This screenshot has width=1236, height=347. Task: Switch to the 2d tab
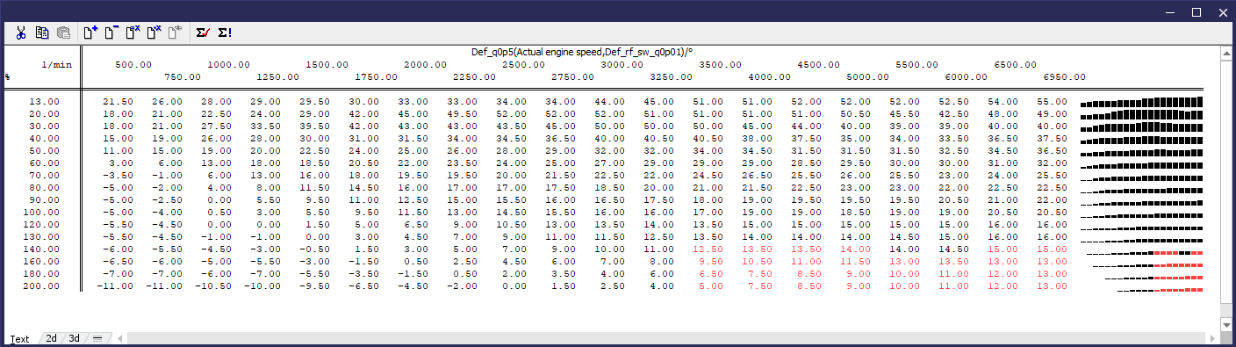(x=52, y=338)
